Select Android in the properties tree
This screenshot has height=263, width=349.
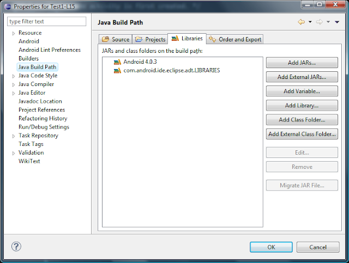pos(29,41)
